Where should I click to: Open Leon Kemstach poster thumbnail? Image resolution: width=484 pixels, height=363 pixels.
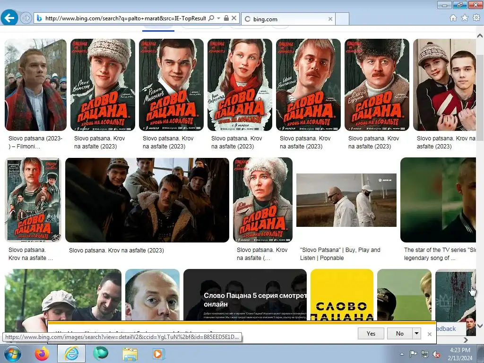click(x=103, y=85)
